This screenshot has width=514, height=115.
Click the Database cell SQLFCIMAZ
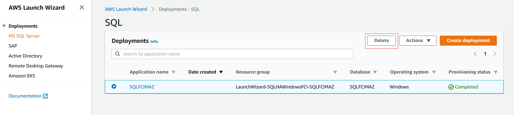click(362, 87)
